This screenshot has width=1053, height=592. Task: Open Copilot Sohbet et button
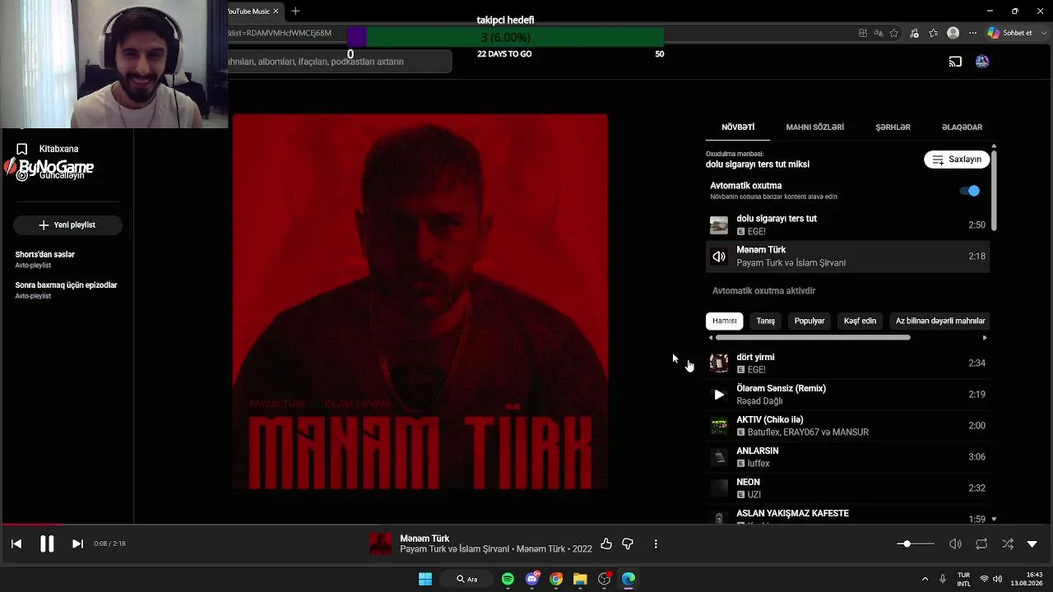1010,33
